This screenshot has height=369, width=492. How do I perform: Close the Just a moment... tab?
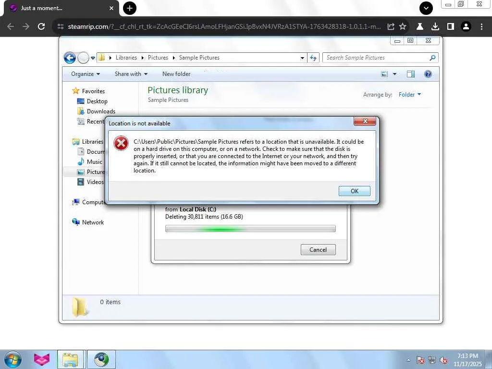111,8
